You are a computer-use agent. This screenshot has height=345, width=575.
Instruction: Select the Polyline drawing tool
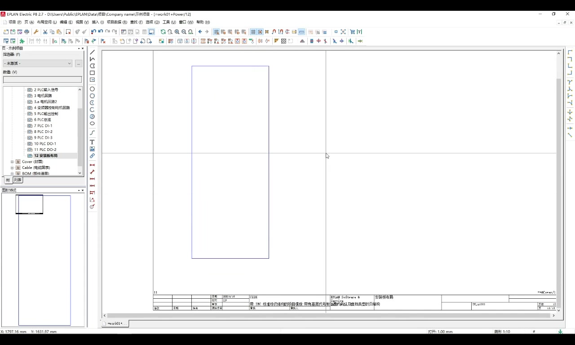[x=92, y=59]
